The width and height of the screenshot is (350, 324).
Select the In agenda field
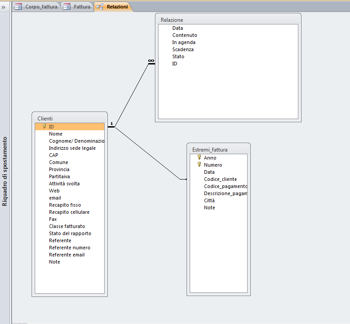coord(228,42)
